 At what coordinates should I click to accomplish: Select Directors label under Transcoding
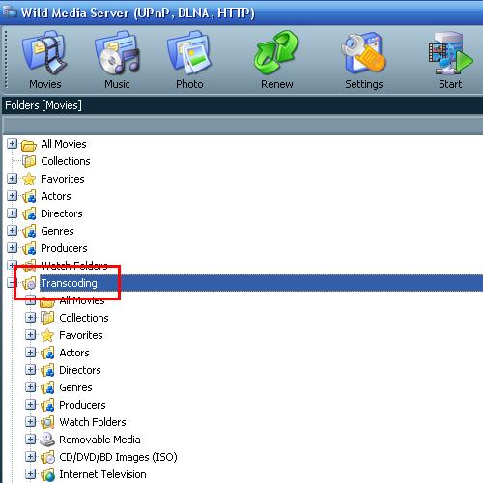point(80,370)
